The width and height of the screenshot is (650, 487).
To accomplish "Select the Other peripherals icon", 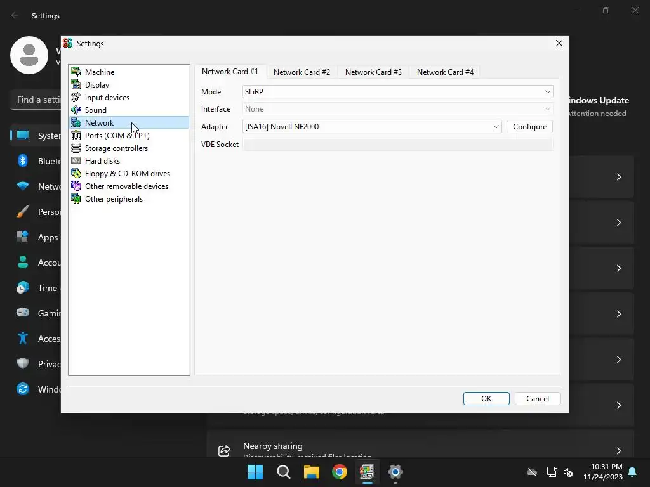I will [76, 198].
